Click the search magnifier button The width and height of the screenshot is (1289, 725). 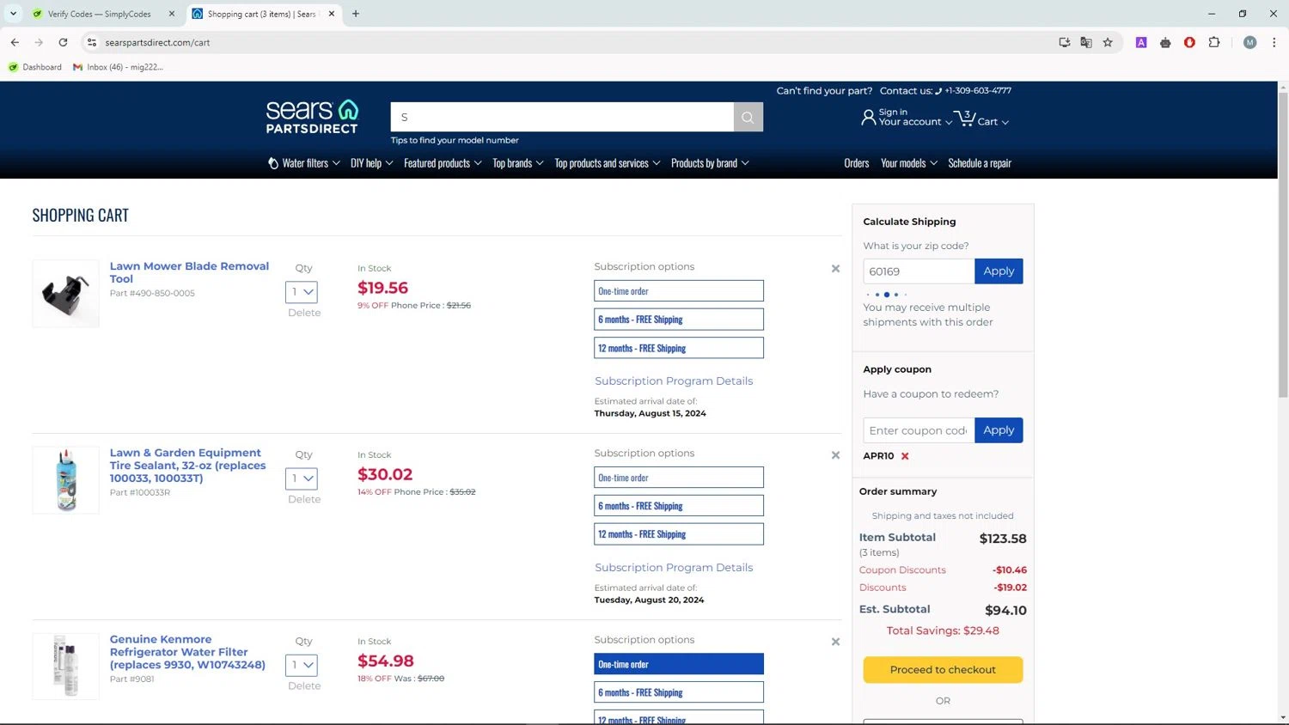(x=748, y=118)
